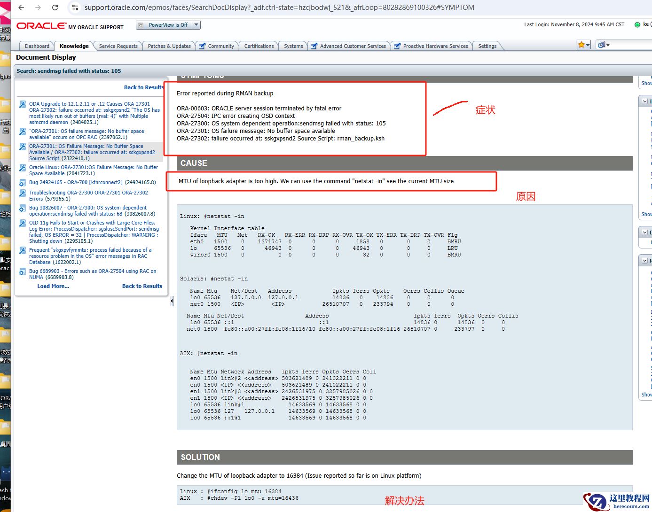Open Bug 6689903 NUMA link
Screen dimensions: 652x512
pos(93,274)
